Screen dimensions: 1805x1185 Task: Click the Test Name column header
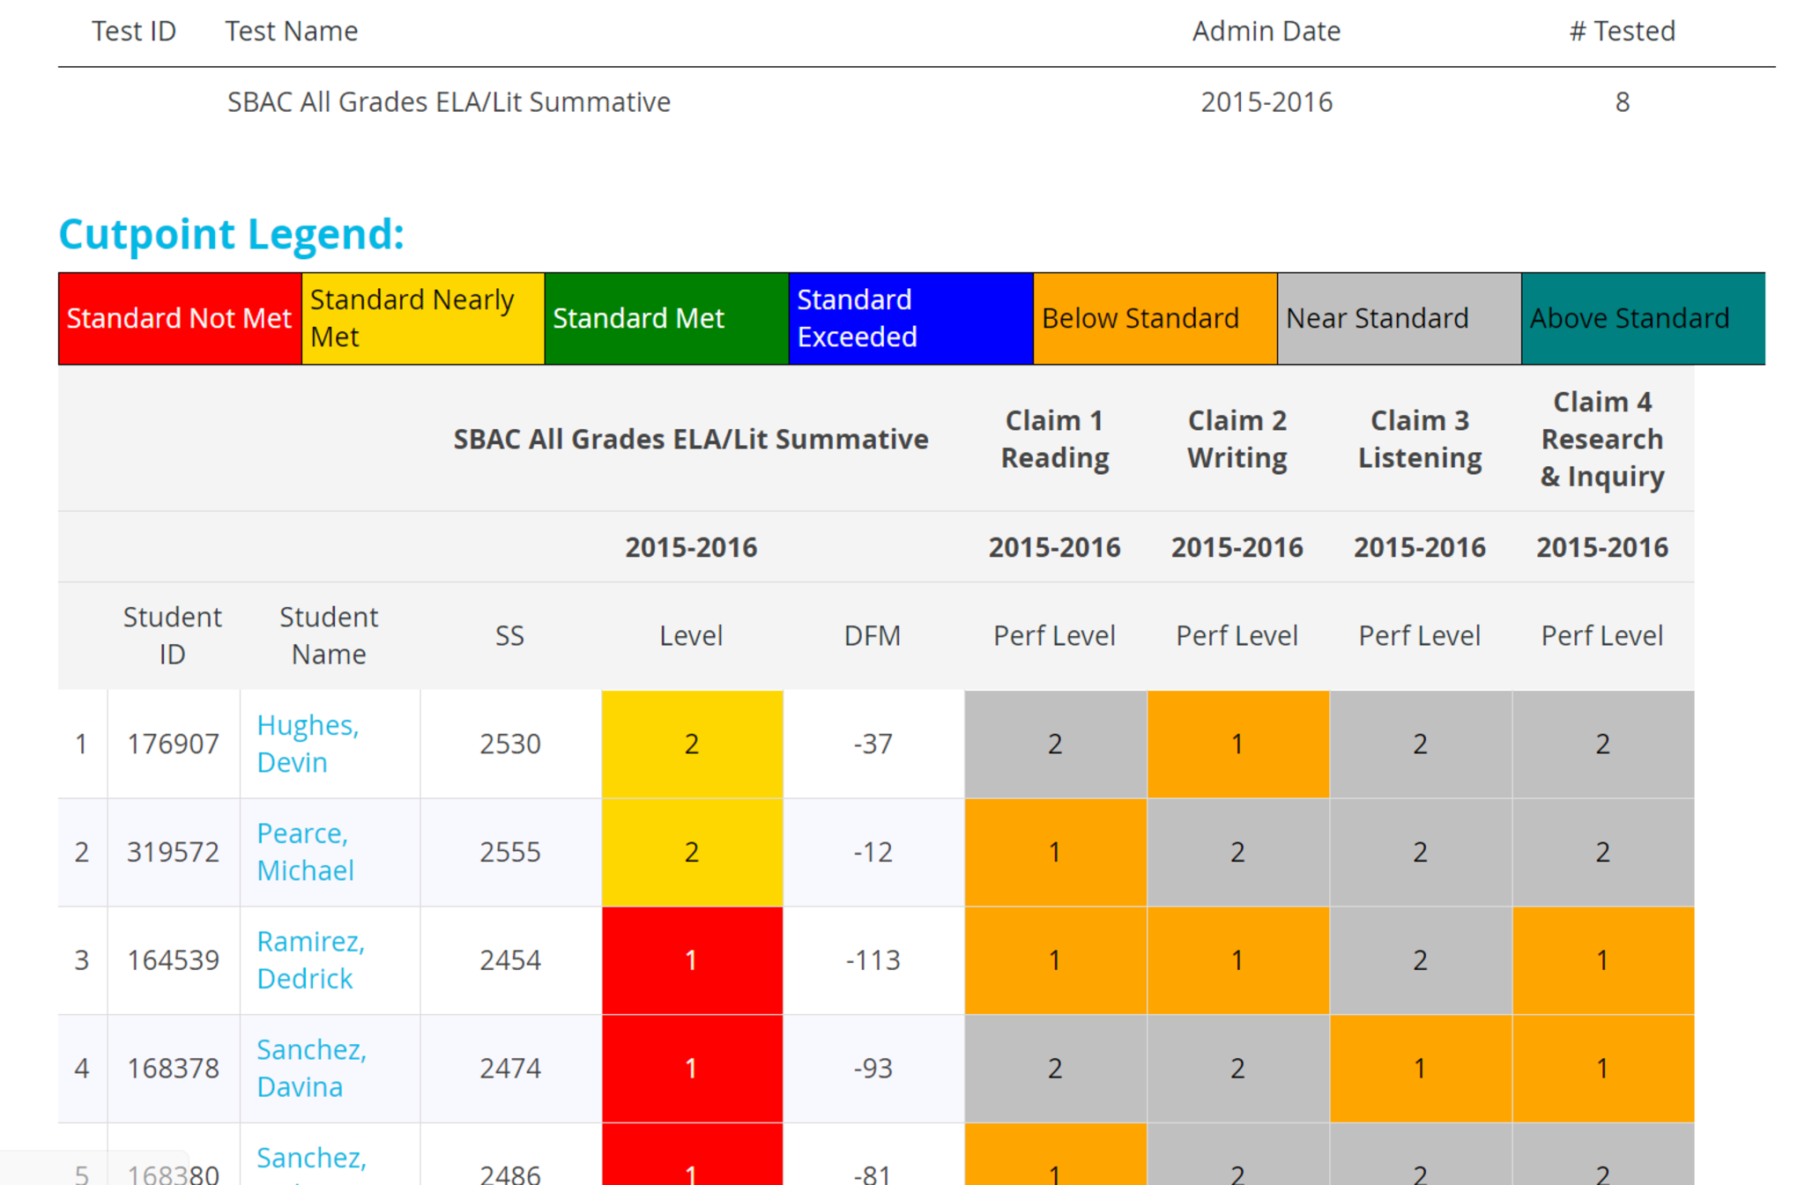click(x=291, y=32)
